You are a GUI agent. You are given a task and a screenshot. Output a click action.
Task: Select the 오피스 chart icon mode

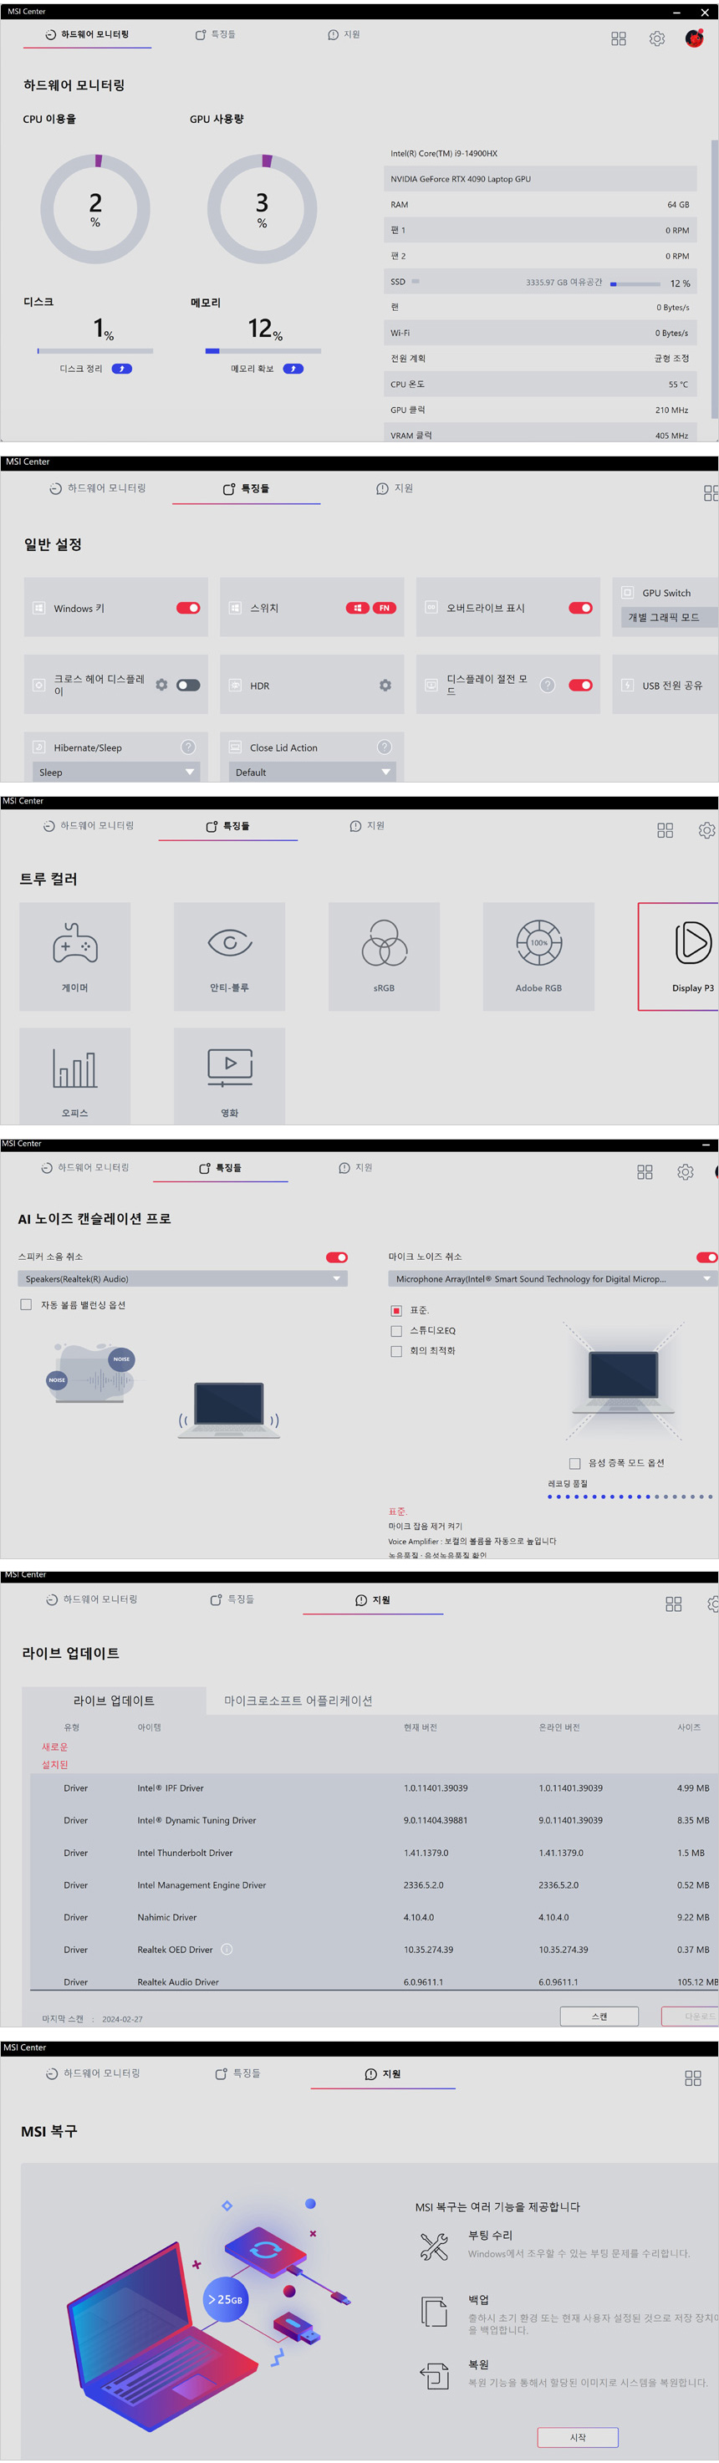(x=74, y=1069)
